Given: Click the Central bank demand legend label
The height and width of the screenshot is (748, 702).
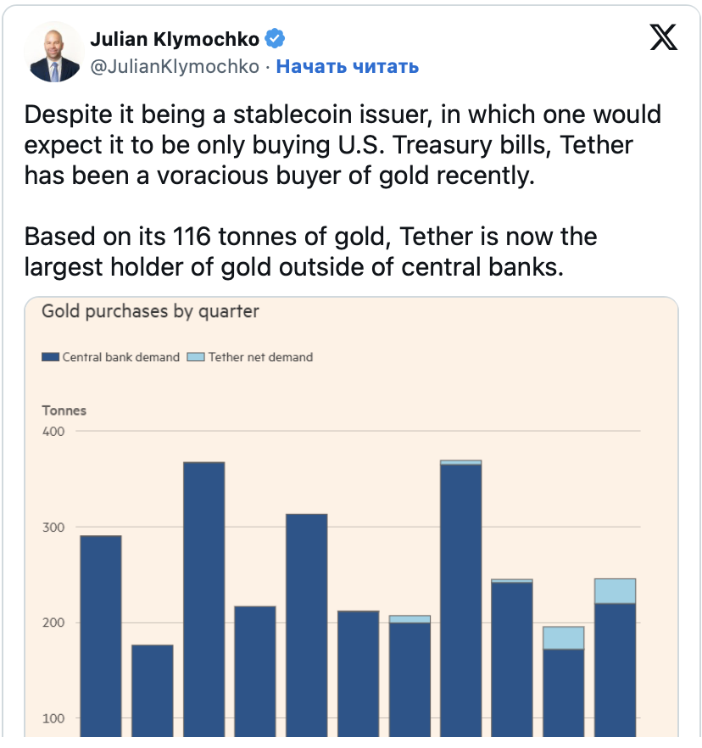Looking at the screenshot, I should click(121, 357).
